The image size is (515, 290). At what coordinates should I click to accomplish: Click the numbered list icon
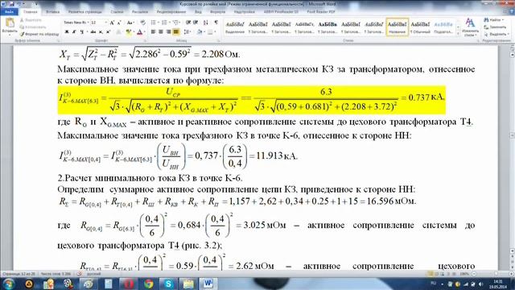click(164, 23)
